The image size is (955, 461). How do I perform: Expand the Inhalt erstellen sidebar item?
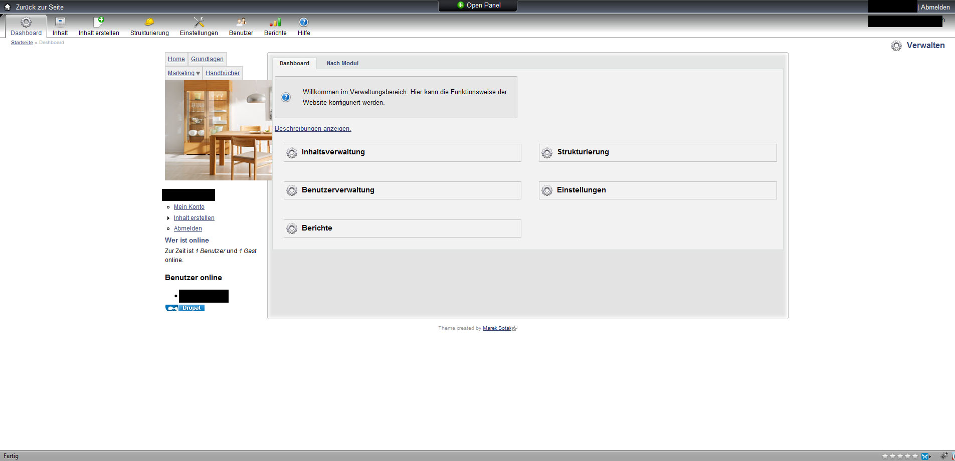click(x=168, y=218)
